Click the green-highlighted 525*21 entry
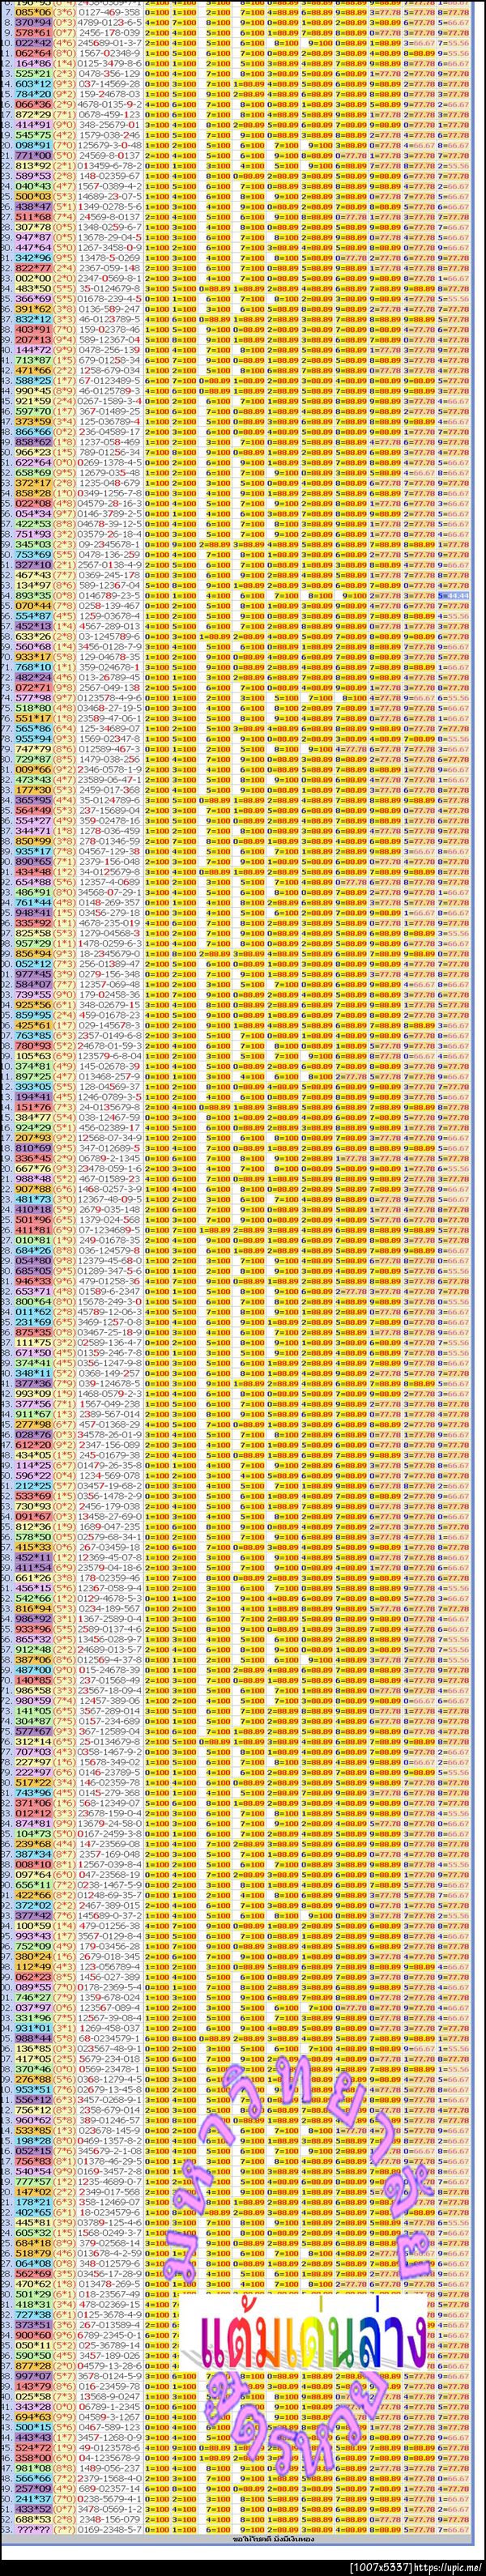486x2576 pixels. point(32,73)
